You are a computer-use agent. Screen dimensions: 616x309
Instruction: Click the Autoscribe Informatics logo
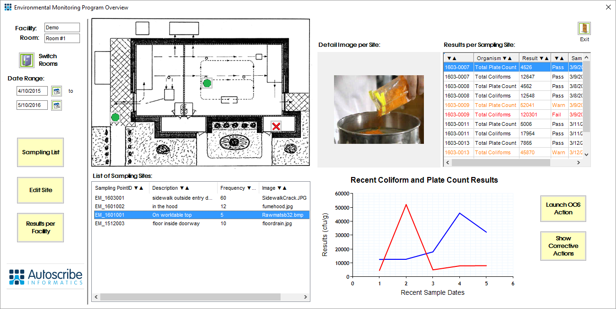tap(45, 277)
